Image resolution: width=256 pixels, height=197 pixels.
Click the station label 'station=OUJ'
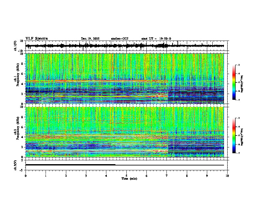click(120, 39)
